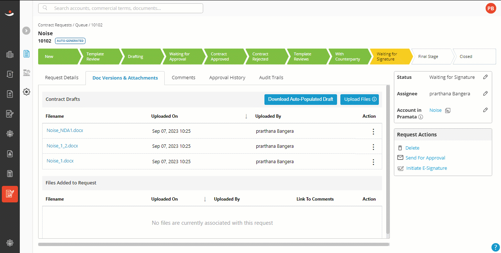Click the search magnifier icon
This screenshot has height=253, width=501.
[45, 8]
